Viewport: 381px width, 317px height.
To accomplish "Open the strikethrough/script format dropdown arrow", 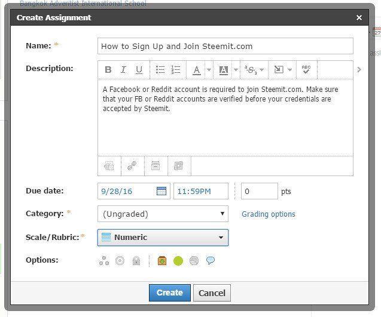I will (x=262, y=70).
